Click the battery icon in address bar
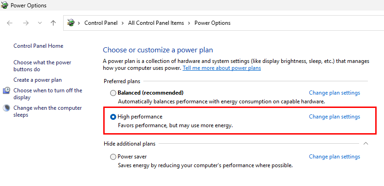Image resolution: width=384 pixels, height=186 pixels. [71, 23]
